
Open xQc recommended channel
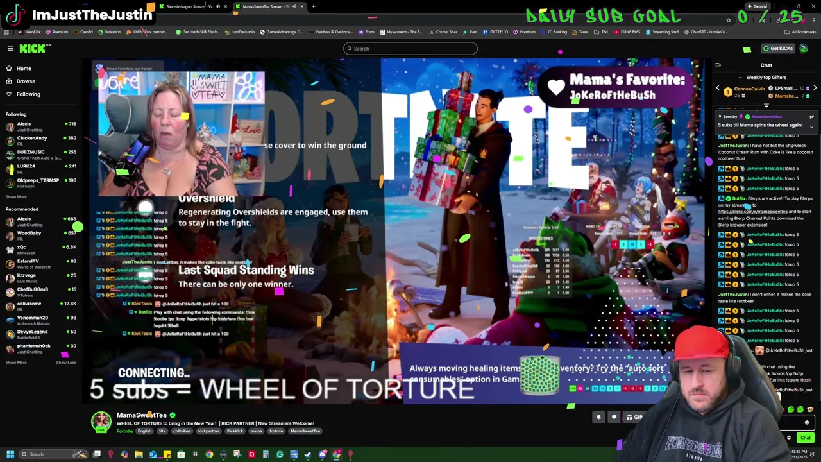40,249
